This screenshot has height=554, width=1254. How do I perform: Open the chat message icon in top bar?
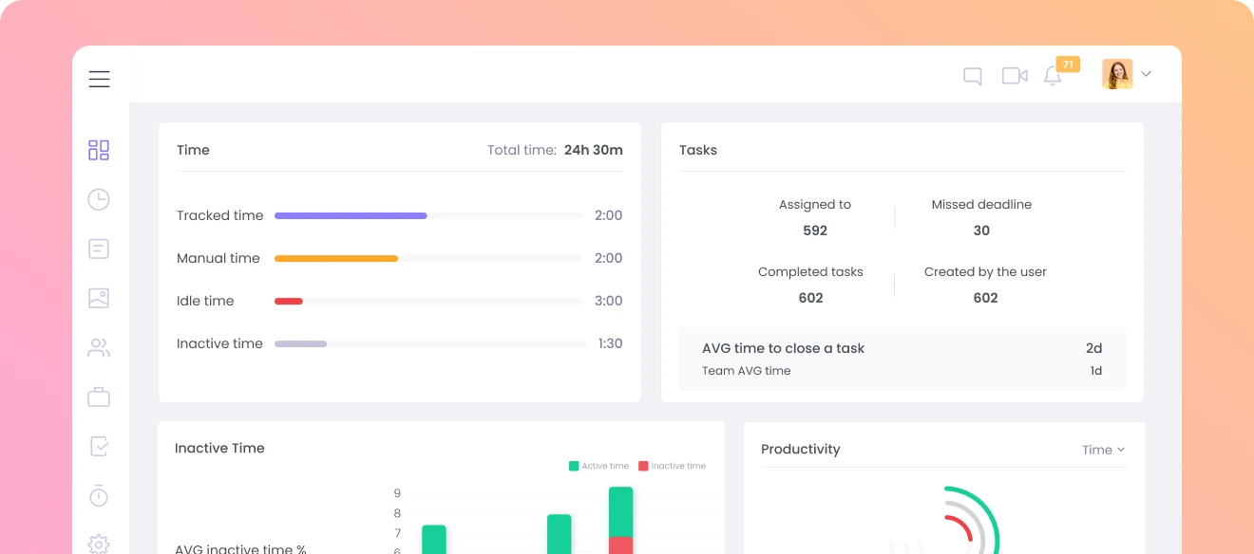tap(972, 75)
